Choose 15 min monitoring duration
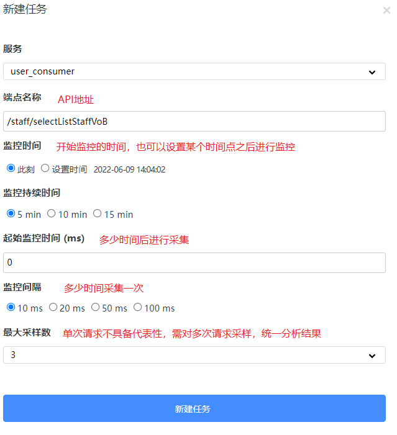Image resolution: width=397 pixels, height=435 pixels. tap(98, 213)
